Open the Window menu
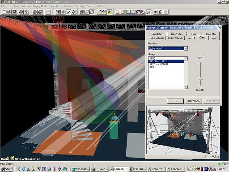The height and width of the screenshot is (172, 229). 26,6
